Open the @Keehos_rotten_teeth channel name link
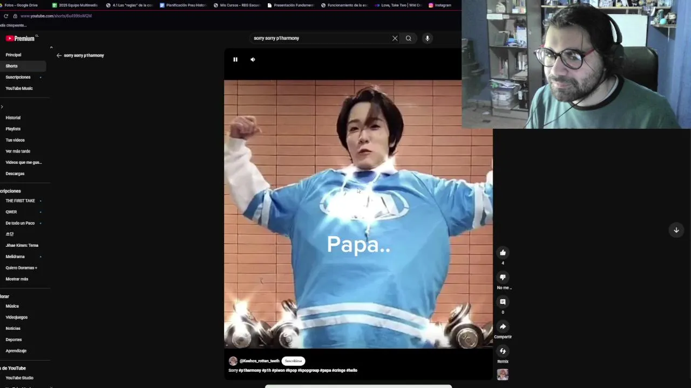This screenshot has height=388, width=691. click(x=260, y=361)
